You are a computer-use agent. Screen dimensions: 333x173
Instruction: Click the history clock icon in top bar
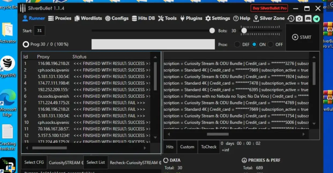[x=291, y=18]
